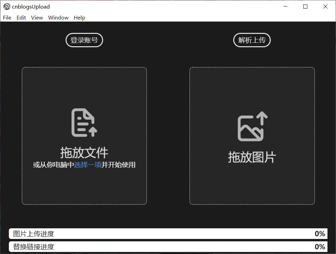
Task: Open the File menu
Action: (7, 17)
